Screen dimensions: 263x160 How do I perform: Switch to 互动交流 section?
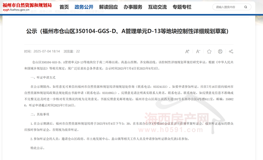click(157, 7)
